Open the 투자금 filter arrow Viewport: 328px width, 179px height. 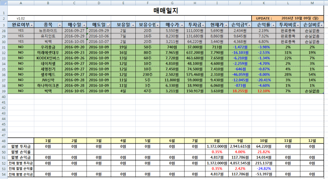203,25
